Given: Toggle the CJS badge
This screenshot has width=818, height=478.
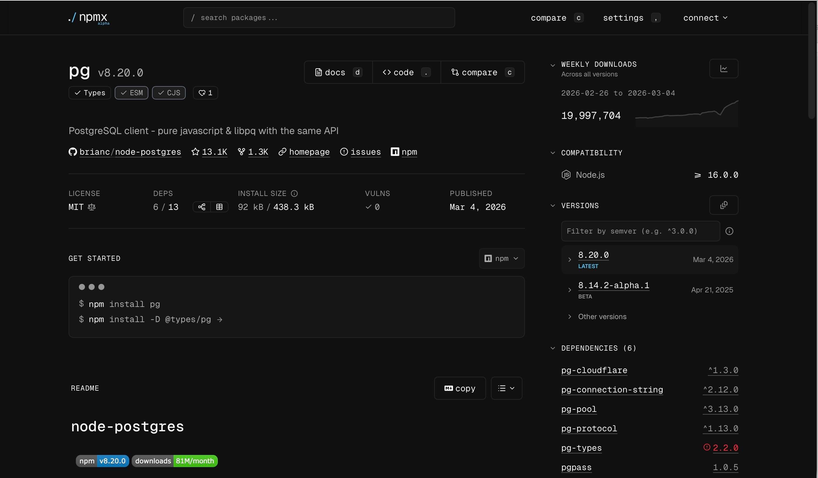Looking at the screenshot, I should [169, 93].
